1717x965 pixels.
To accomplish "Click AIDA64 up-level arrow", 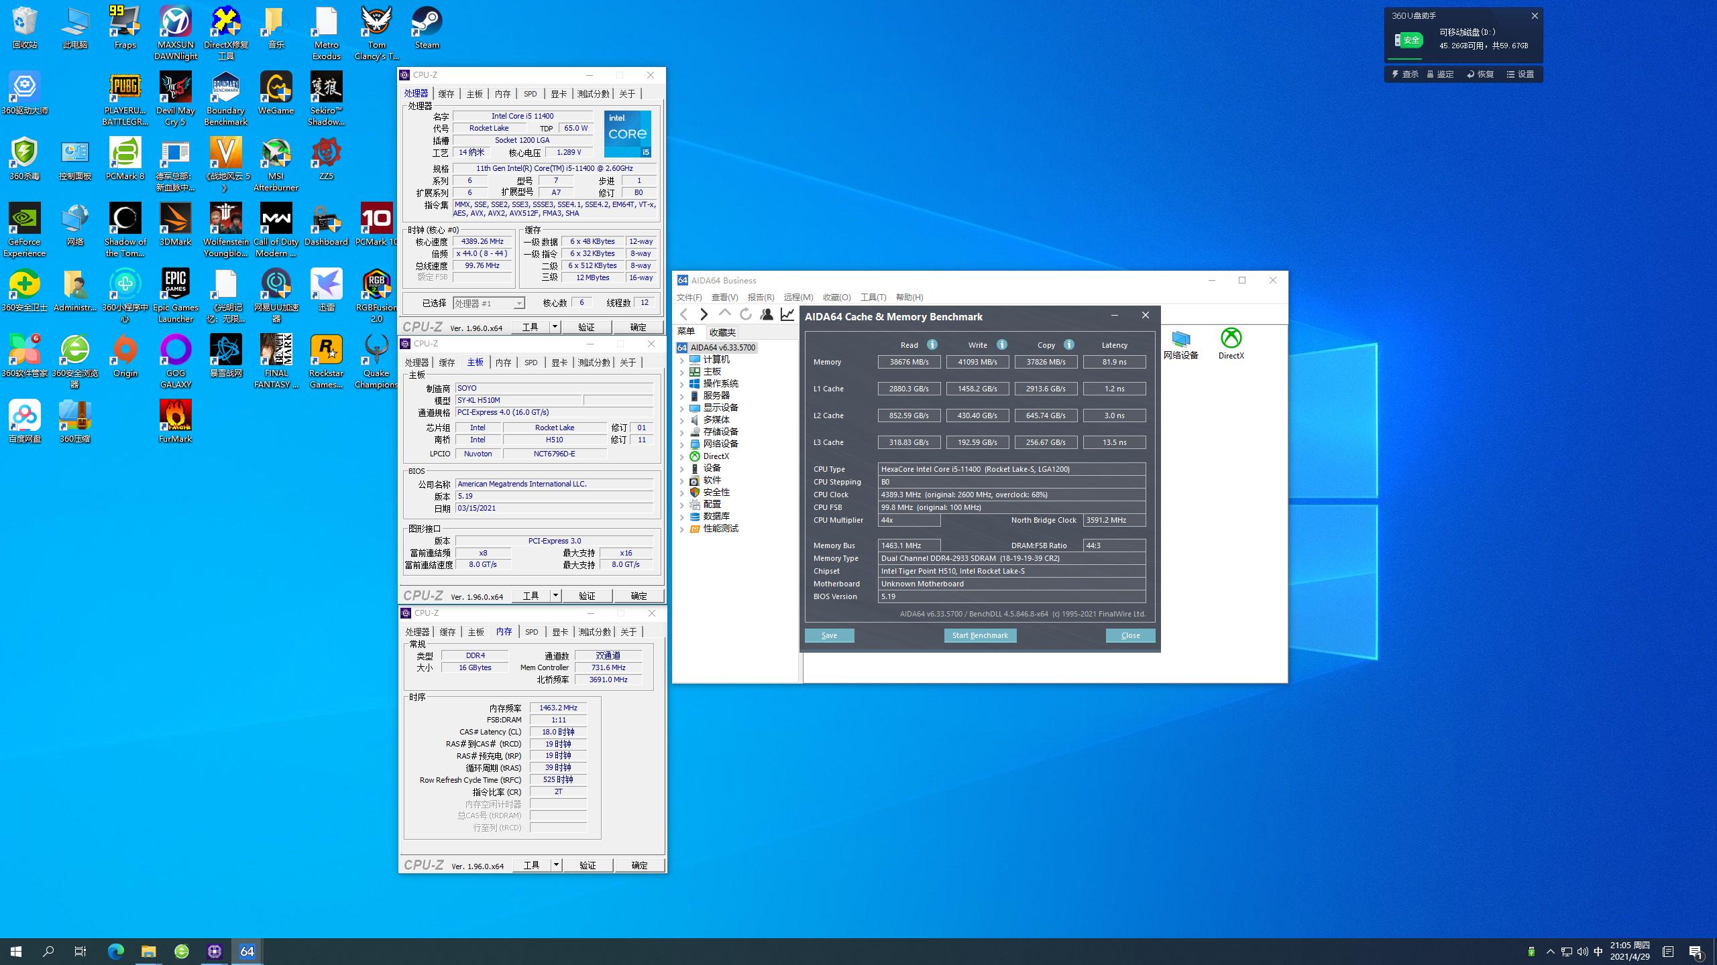I will coord(724,314).
